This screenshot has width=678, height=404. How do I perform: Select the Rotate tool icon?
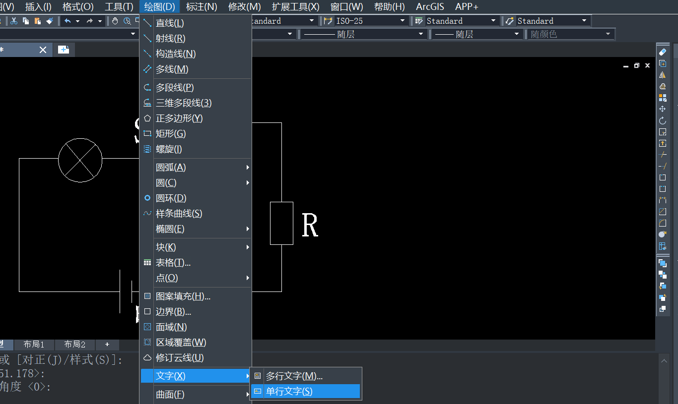(x=662, y=120)
